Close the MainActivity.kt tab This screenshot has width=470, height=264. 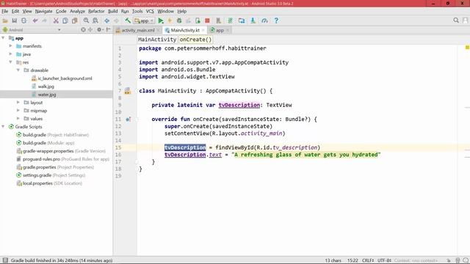pyautogui.click(x=203, y=30)
